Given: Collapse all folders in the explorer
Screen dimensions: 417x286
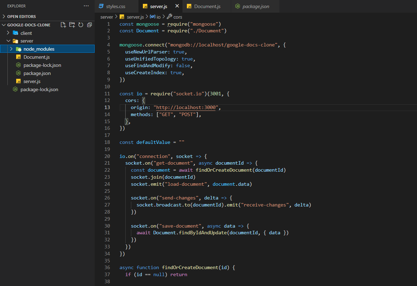Looking at the screenshot, I should 90,25.
